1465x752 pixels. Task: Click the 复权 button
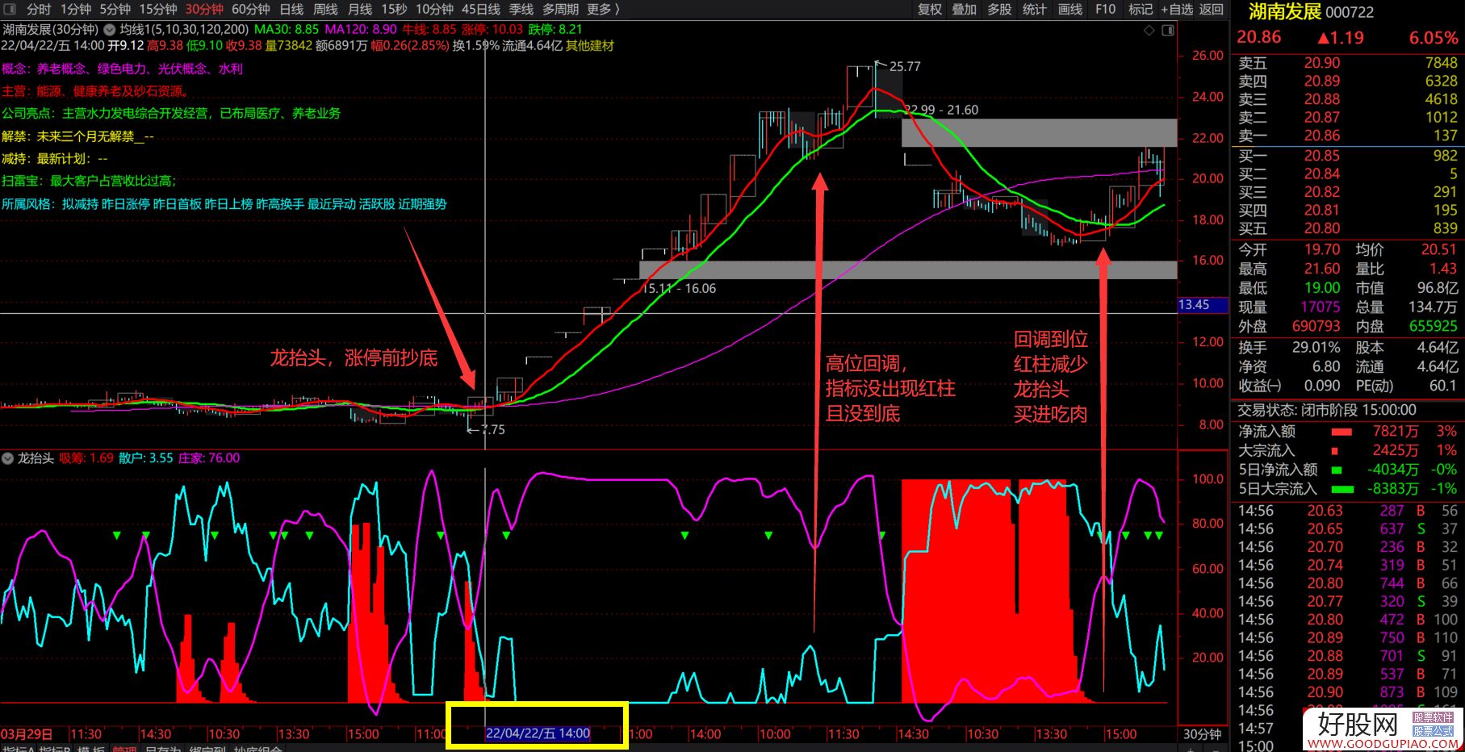tap(930, 9)
